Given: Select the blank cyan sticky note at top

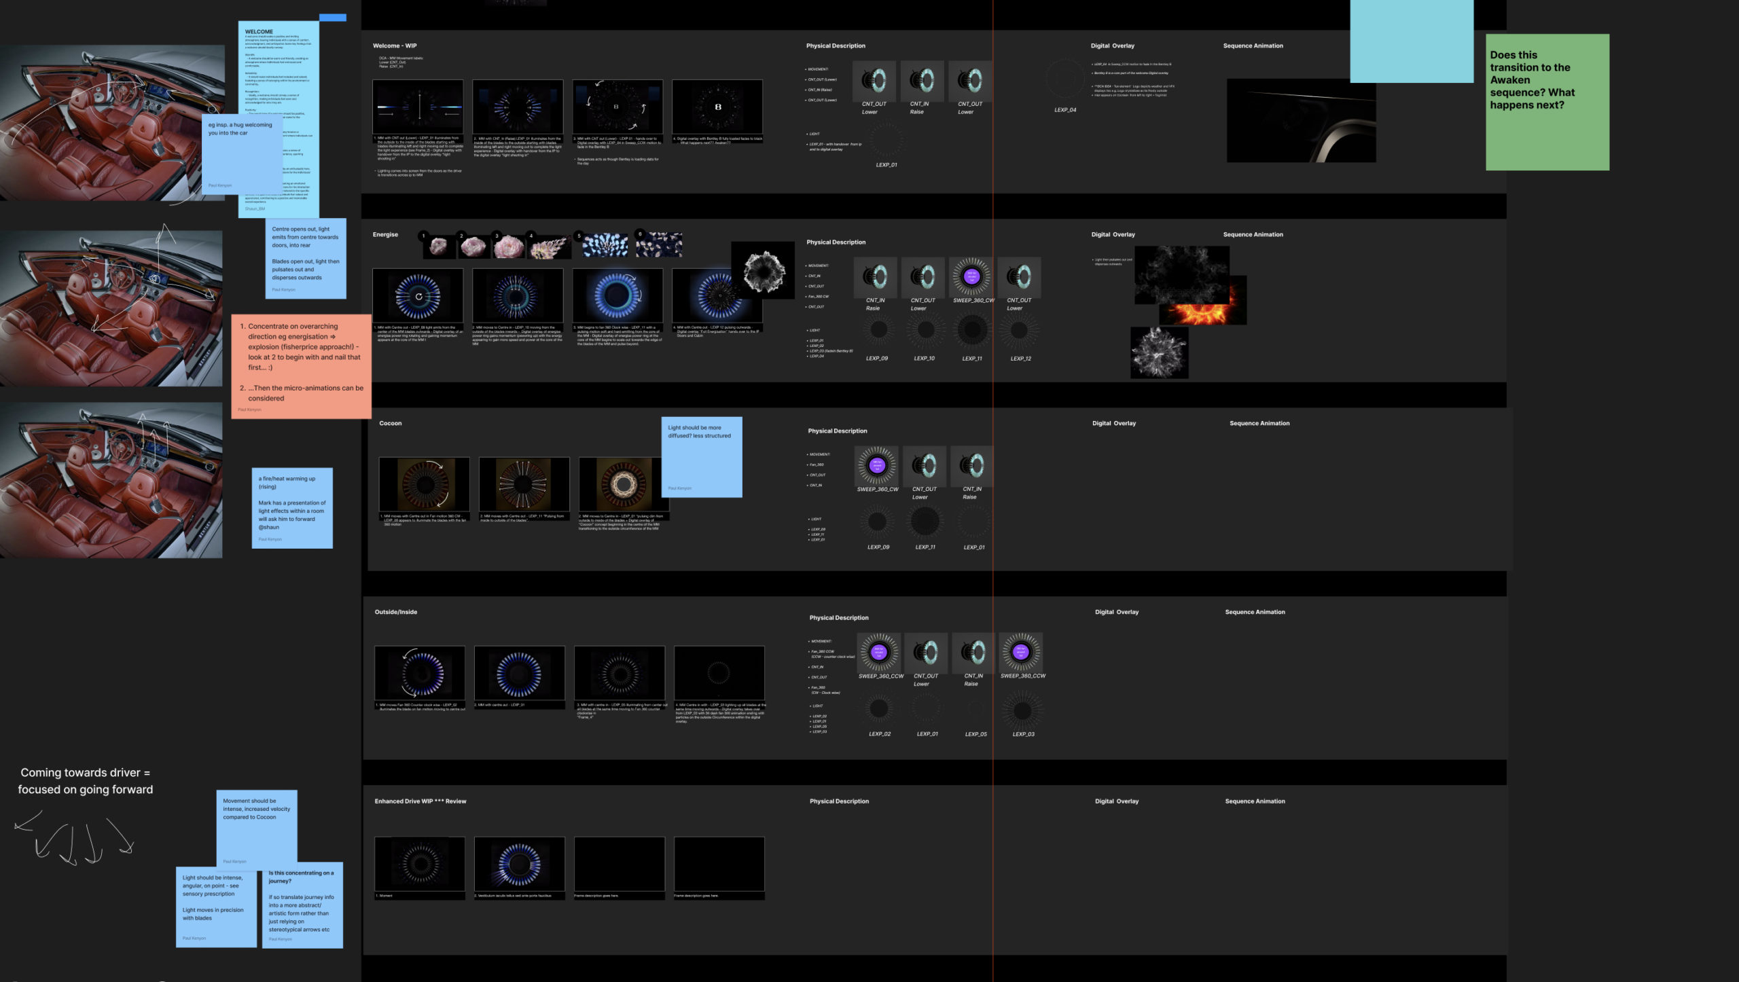Looking at the screenshot, I should click(1411, 41).
